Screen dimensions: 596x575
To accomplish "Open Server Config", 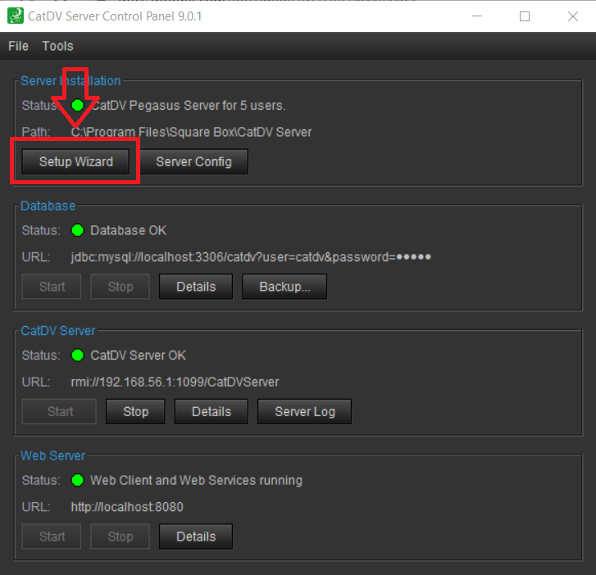I will (x=193, y=162).
